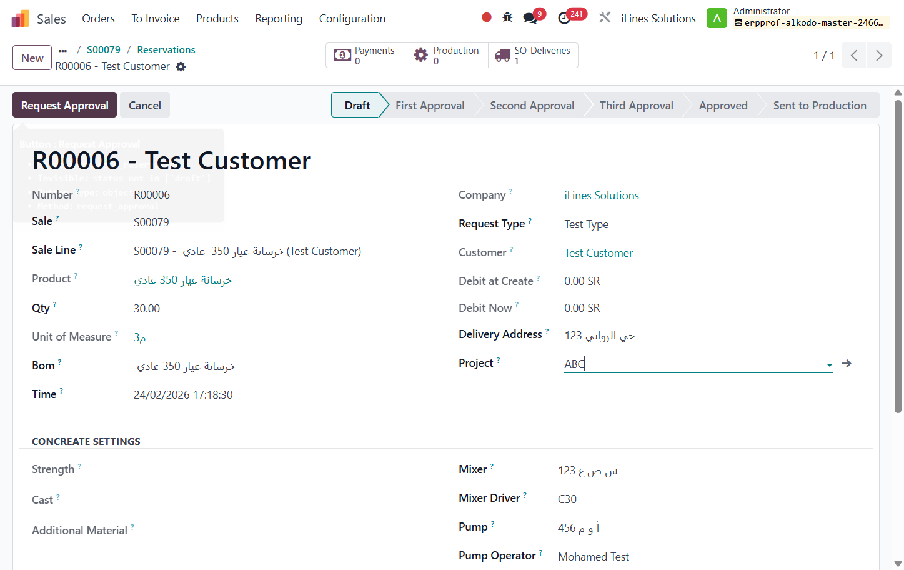Open the Test Customer link

(x=599, y=253)
